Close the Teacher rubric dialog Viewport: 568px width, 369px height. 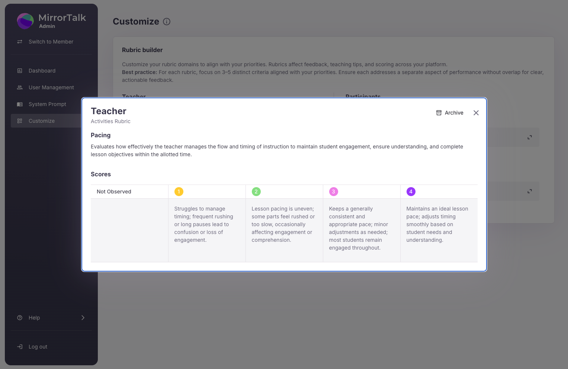click(x=476, y=113)
